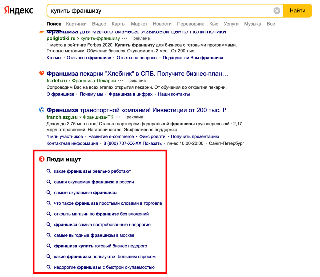This screenshot has width=320, height=277.
Task: Click the magnifier beside самая окупаемая франшиза в россии
Action: click(49, 182)
